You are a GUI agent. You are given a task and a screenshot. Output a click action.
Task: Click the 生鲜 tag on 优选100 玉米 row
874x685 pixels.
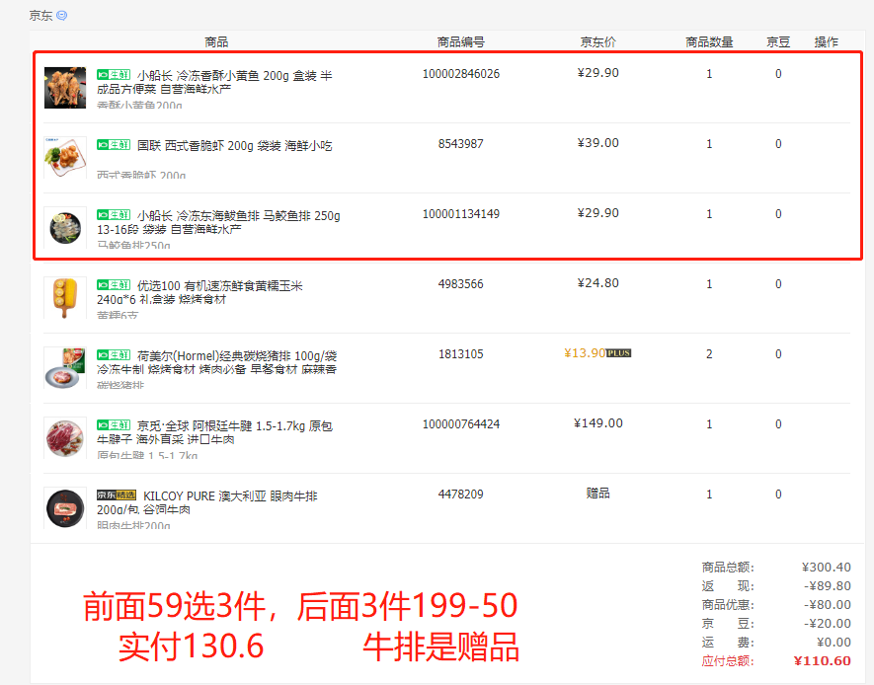coord(114,285)
